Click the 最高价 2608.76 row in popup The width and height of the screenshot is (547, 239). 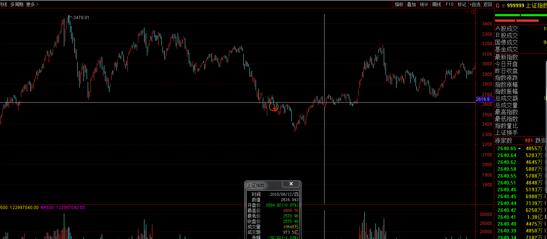(273, 210)
